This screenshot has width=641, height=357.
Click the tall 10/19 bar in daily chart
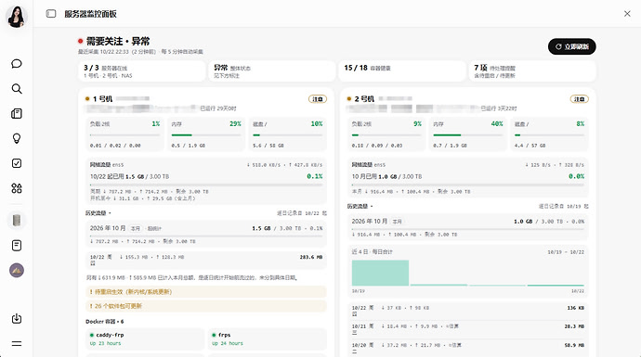380,273
